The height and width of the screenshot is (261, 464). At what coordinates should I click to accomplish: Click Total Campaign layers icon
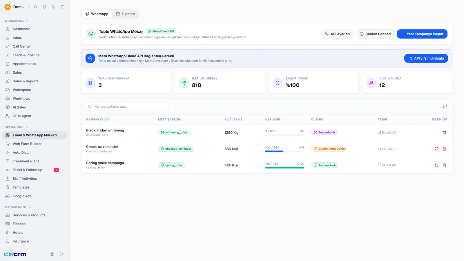tap(90, 83)
